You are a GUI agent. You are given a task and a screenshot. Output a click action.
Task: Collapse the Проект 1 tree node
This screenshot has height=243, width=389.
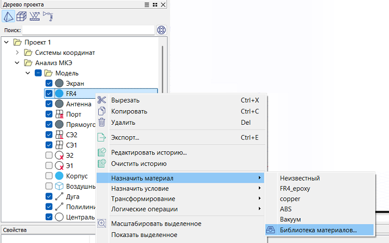(x=7, y=42)
